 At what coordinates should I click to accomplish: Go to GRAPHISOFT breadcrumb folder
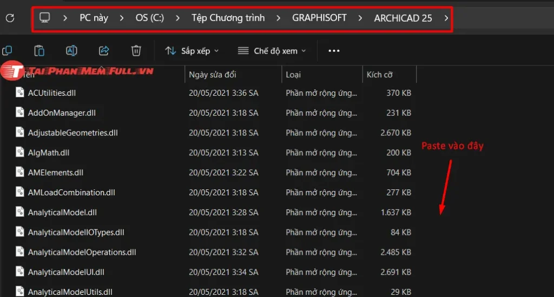319,18
